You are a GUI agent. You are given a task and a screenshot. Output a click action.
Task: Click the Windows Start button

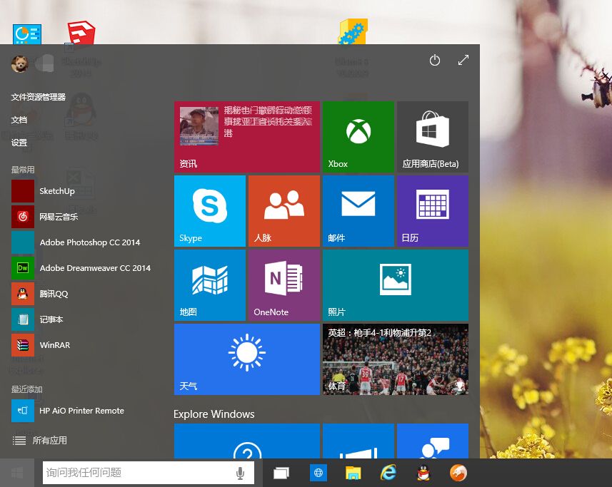pos(17,473)
